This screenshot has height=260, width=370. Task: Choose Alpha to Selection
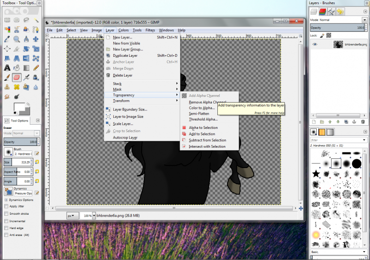click(210, 127)
